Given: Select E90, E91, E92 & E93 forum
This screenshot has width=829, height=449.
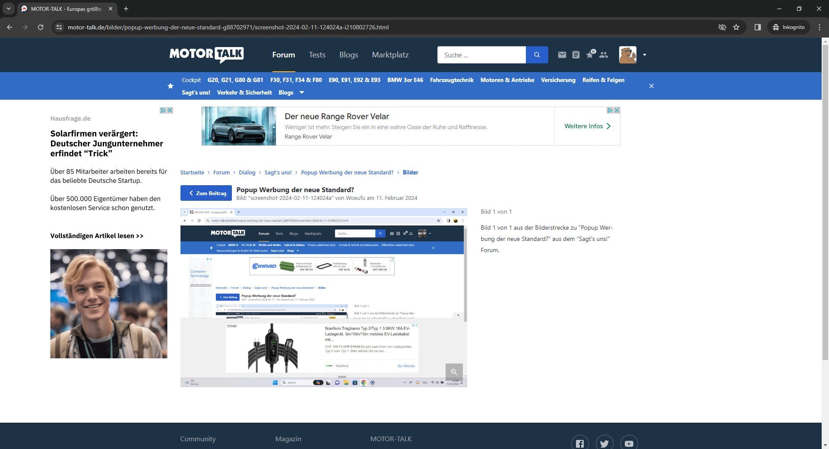Looking at the screenshot, I should [x=354, y=80].
